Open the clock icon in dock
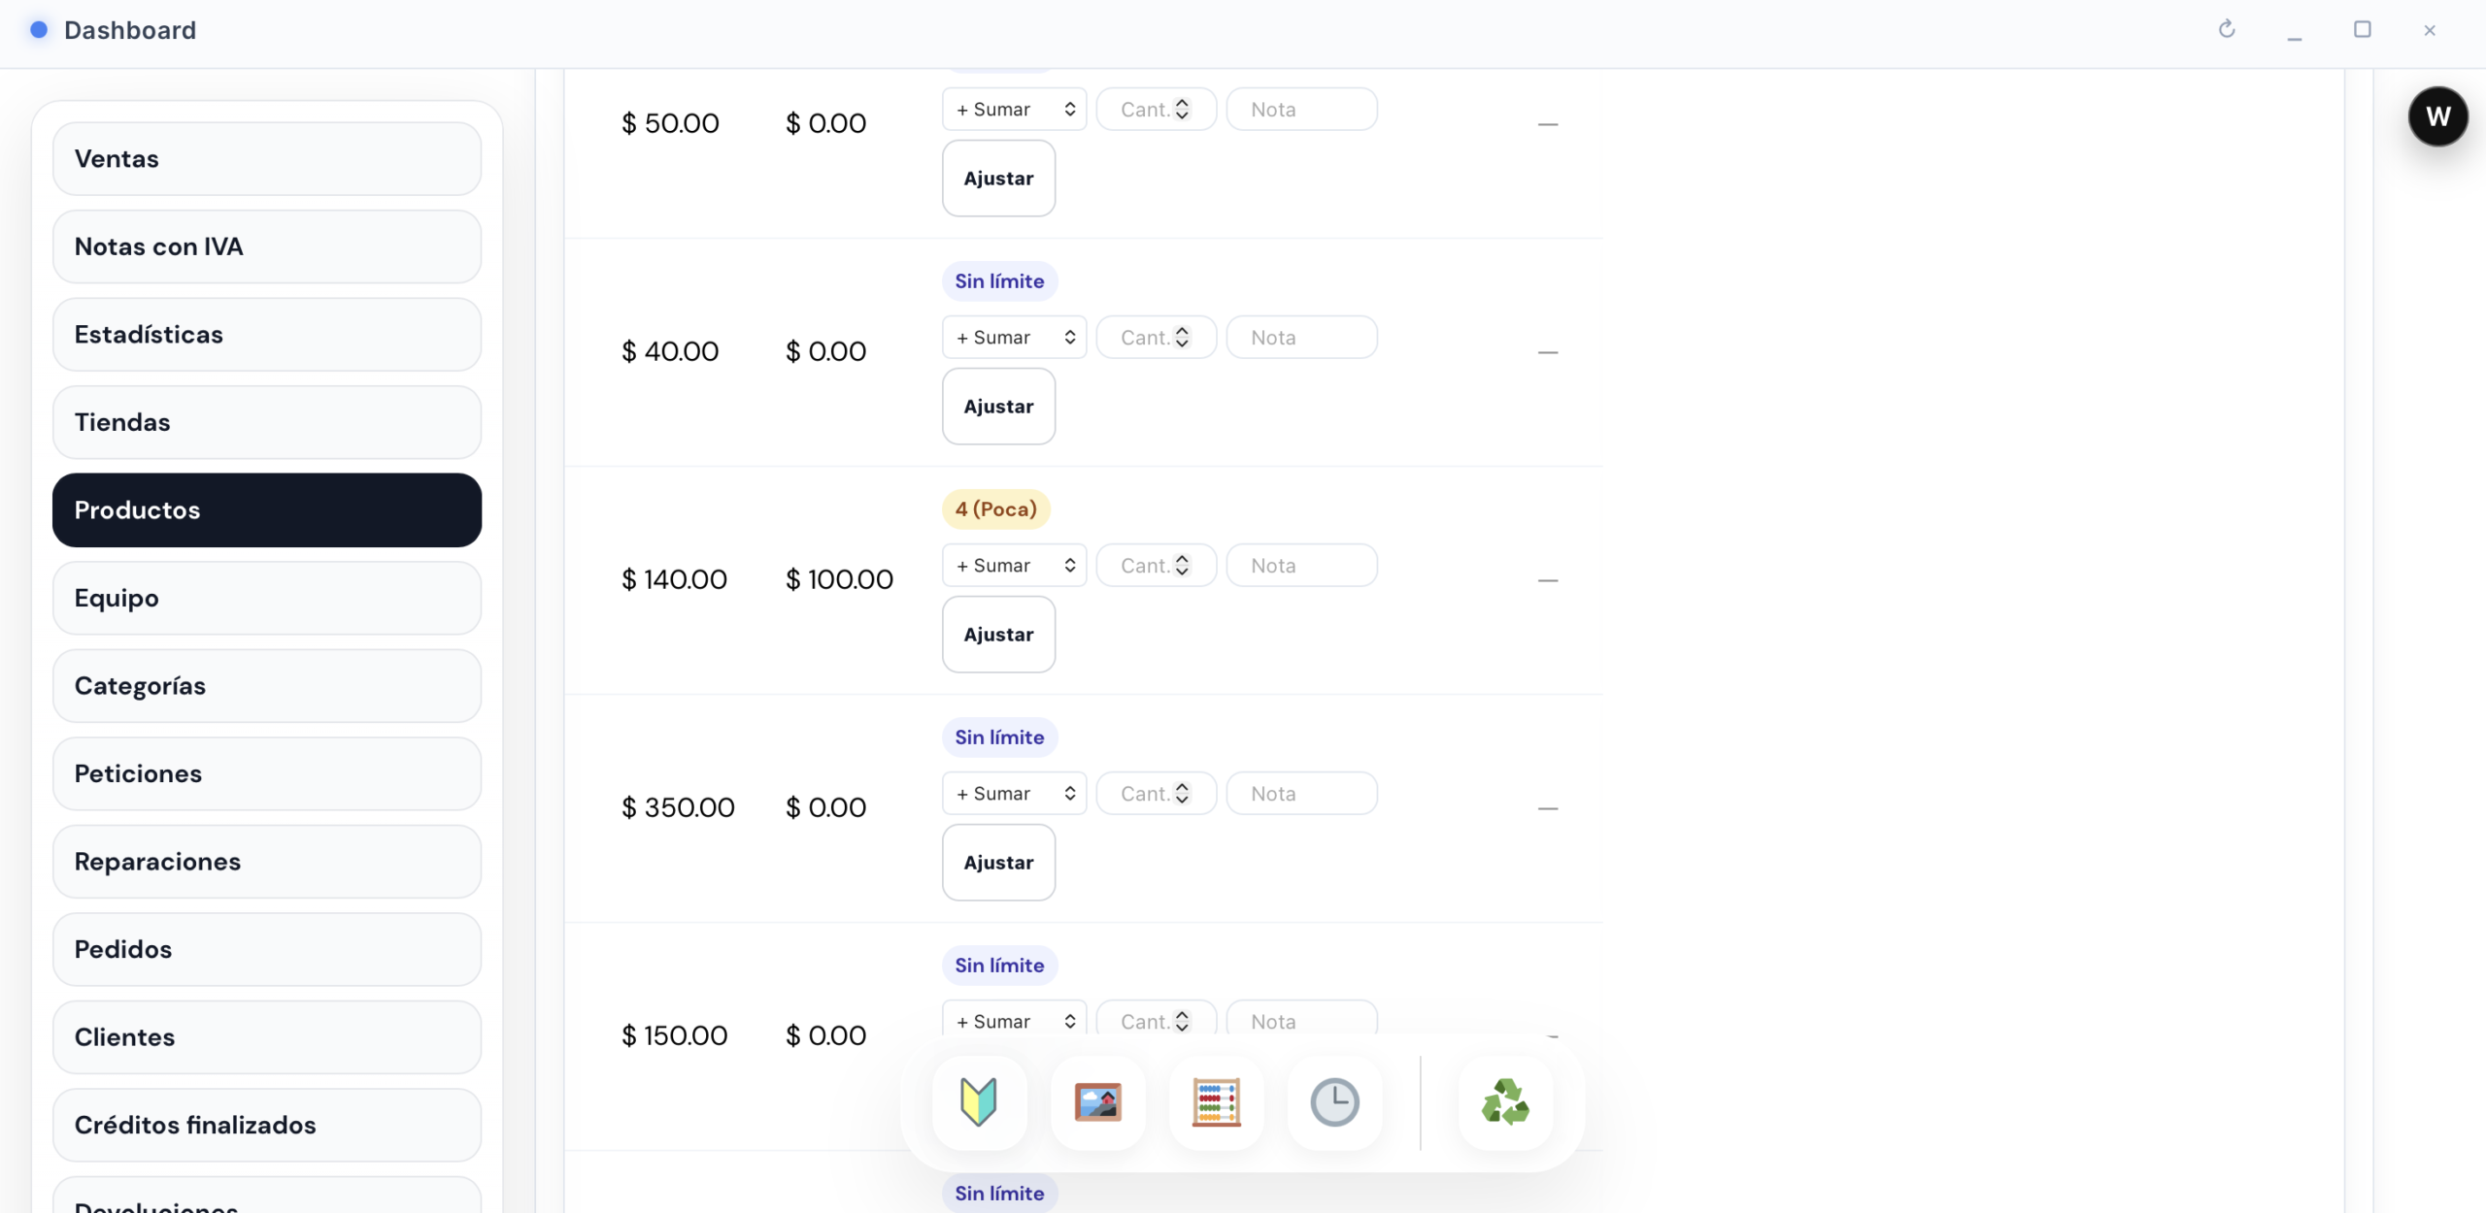The width and height of the screenshot is (2486, 1213). point(1334,1102)
